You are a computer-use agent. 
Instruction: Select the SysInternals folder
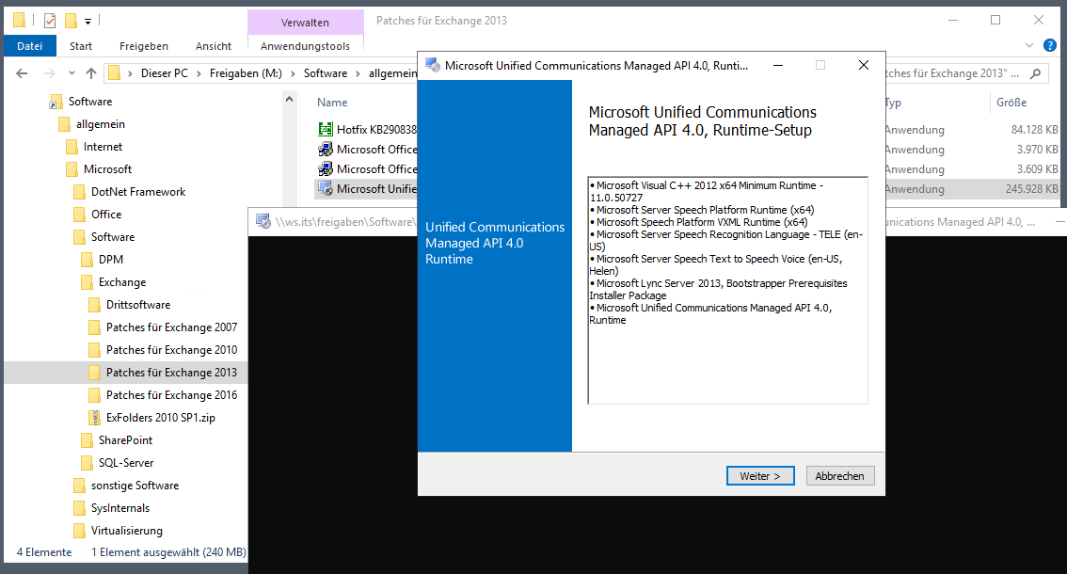pyautogui.click(x=120, y=508)
